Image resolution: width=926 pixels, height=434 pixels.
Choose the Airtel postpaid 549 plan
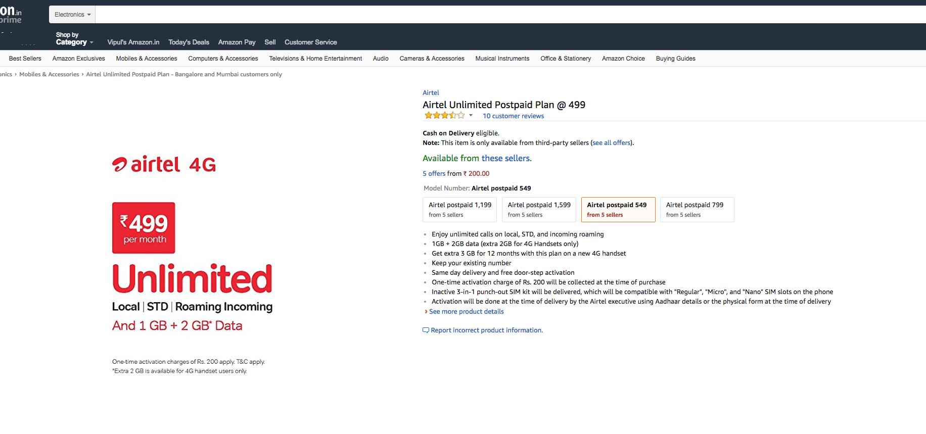pyautogui.click(x=618, y=210)
